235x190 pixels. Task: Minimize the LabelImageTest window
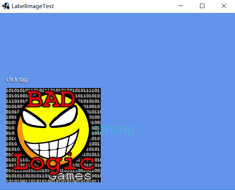pyautogui.click(x=181, y=6)
